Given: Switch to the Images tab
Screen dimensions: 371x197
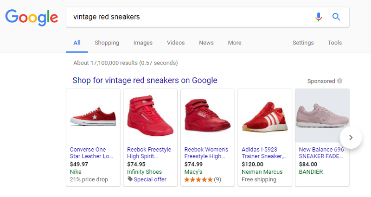Looking at the screenshot, I should 143,43.
